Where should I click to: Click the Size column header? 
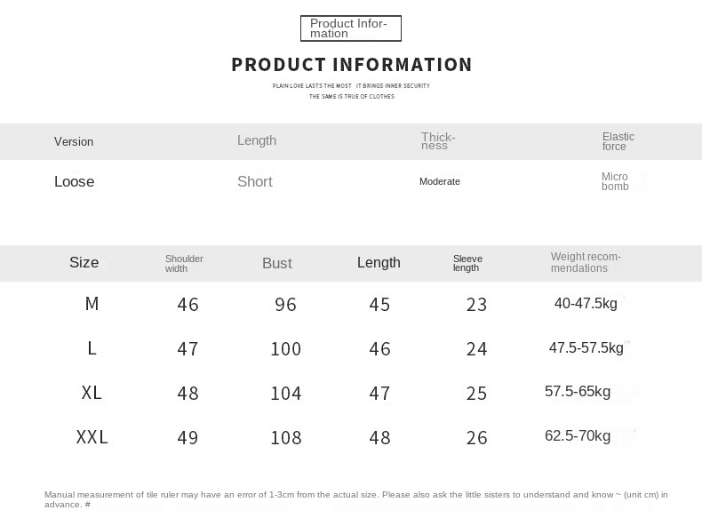point(84,263)
